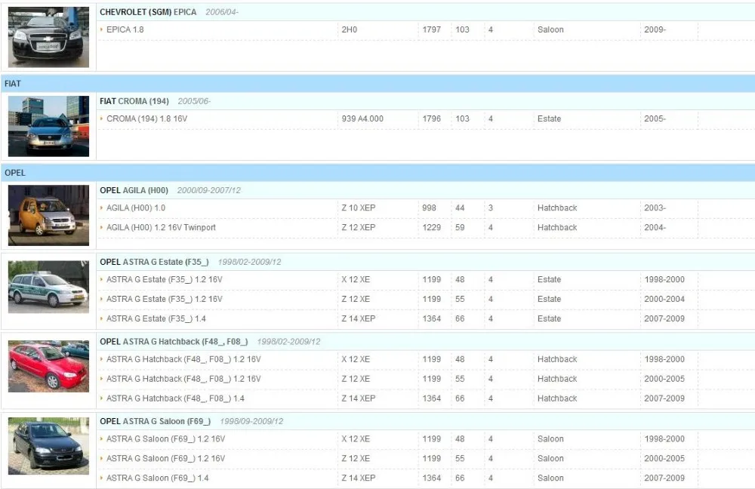755x489 pixels.
Task: Open the red Astra G Hatchback thumbnail
Action: pyautogui.click(x=48, y=366)
